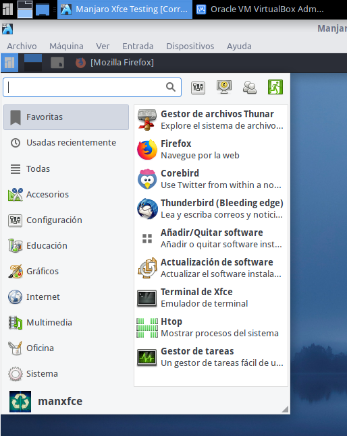Launch Firefox from favorites list
This screenshot has width=347, height=436.
(x=211, y=150)
